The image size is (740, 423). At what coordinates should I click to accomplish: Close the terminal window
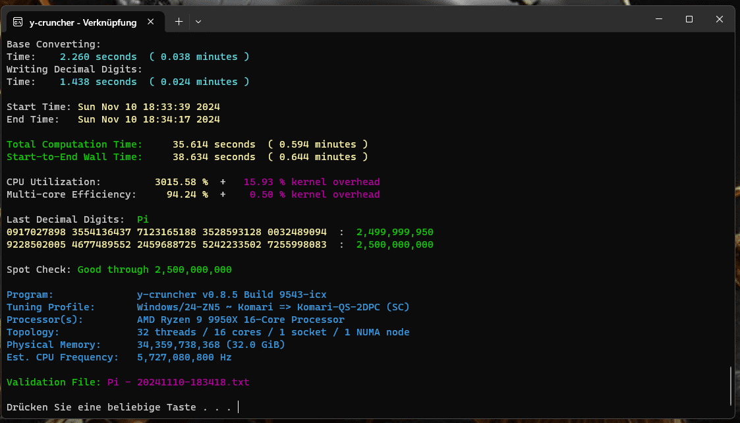coord(719,19)
